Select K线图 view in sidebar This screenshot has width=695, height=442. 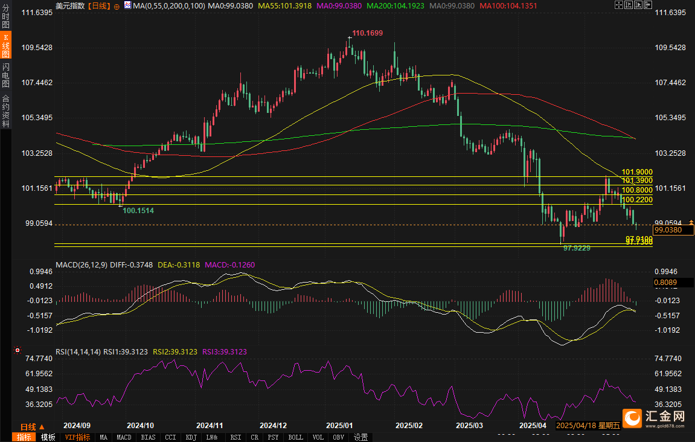coord(6,46)
